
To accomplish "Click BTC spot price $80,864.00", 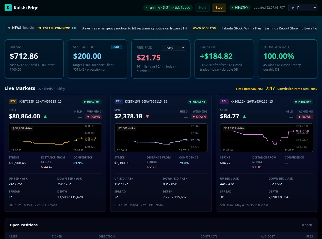I will [x=24, y=116].
